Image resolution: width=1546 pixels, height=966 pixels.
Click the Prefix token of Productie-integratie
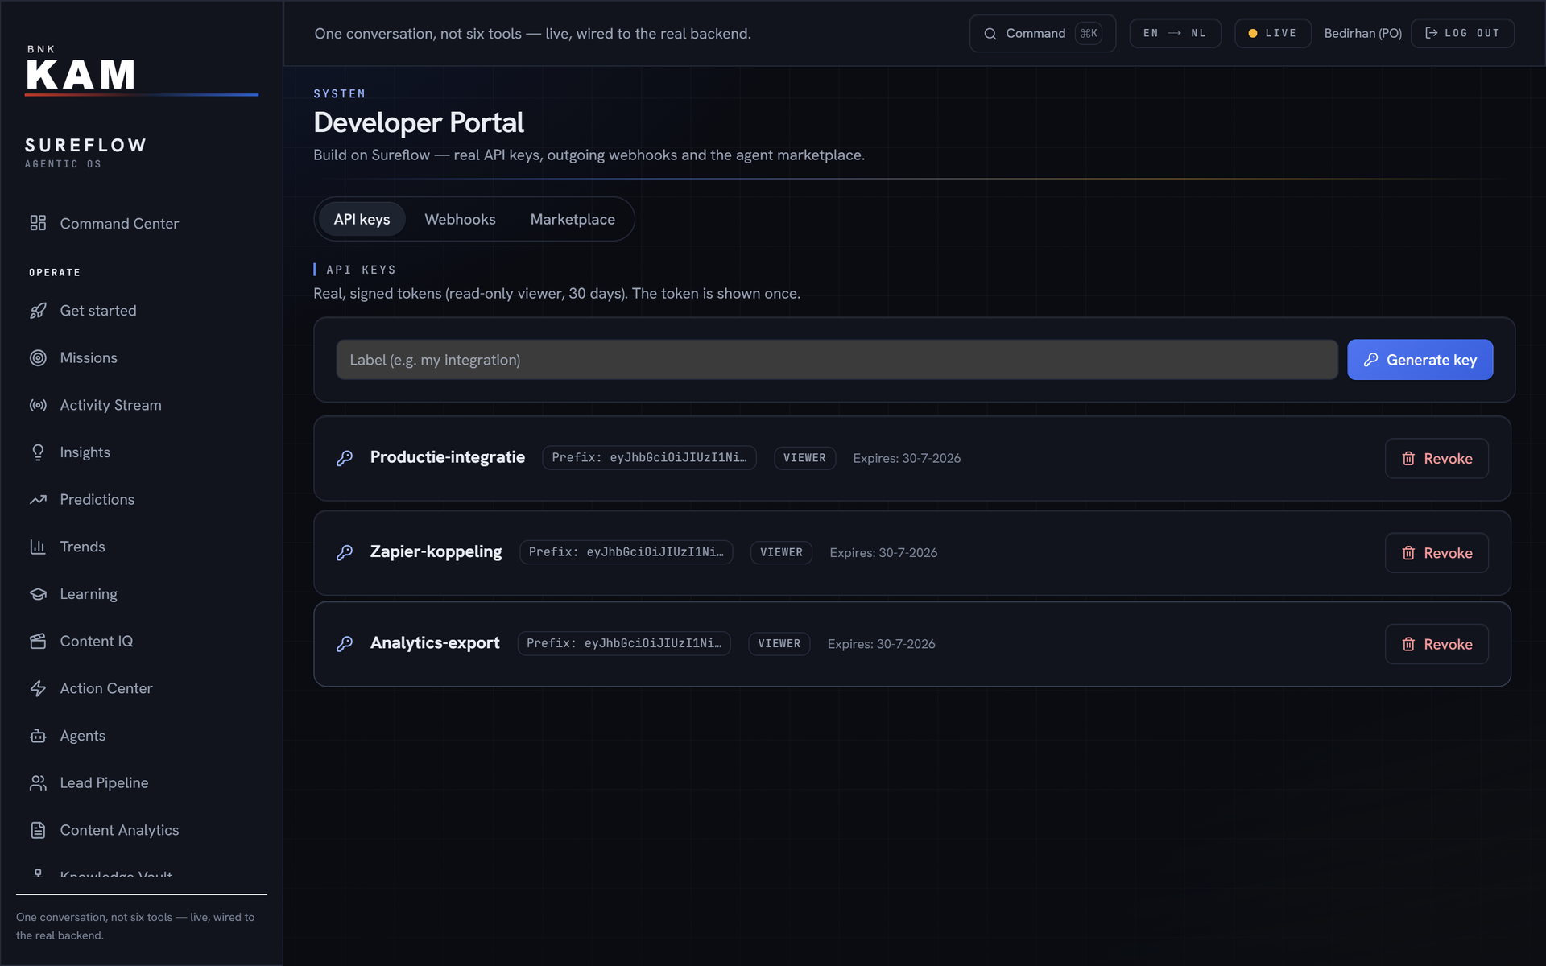point(649,457)
